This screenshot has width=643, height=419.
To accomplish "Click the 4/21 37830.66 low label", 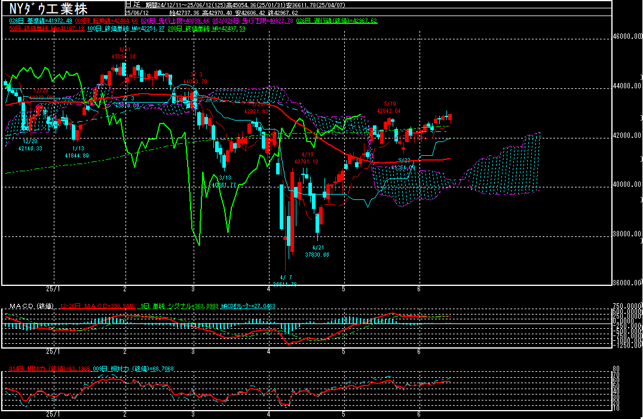I will [317, 251].
